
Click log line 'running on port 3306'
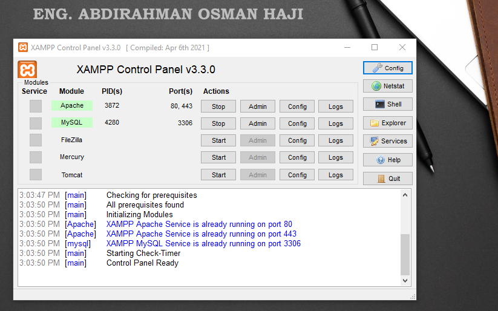[x=203, y=244]
